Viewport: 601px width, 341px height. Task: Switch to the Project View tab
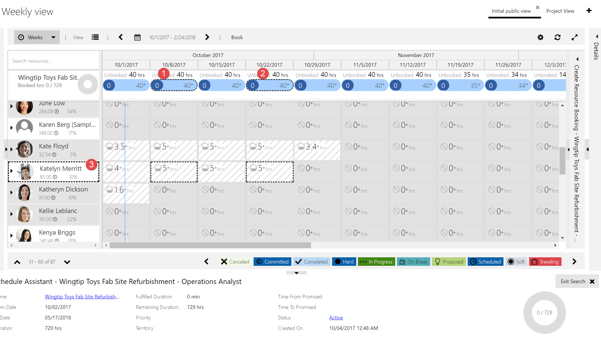(x=560, y=11)
